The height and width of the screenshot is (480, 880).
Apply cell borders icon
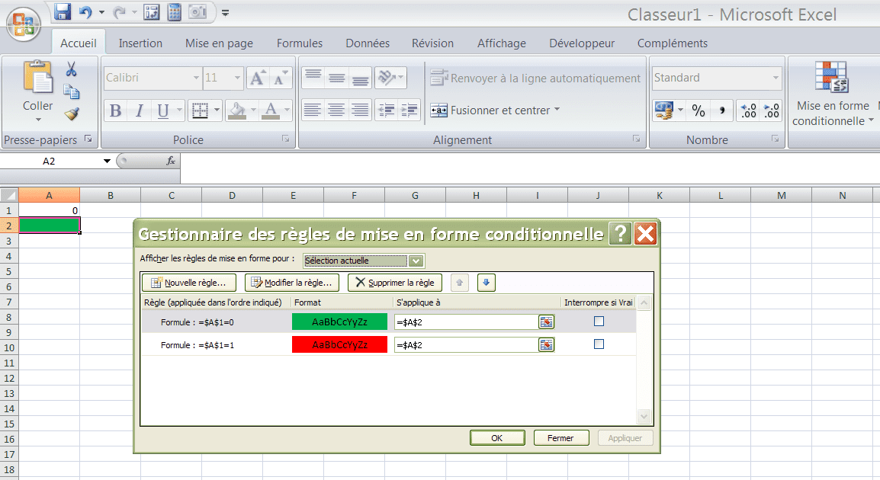200,110
